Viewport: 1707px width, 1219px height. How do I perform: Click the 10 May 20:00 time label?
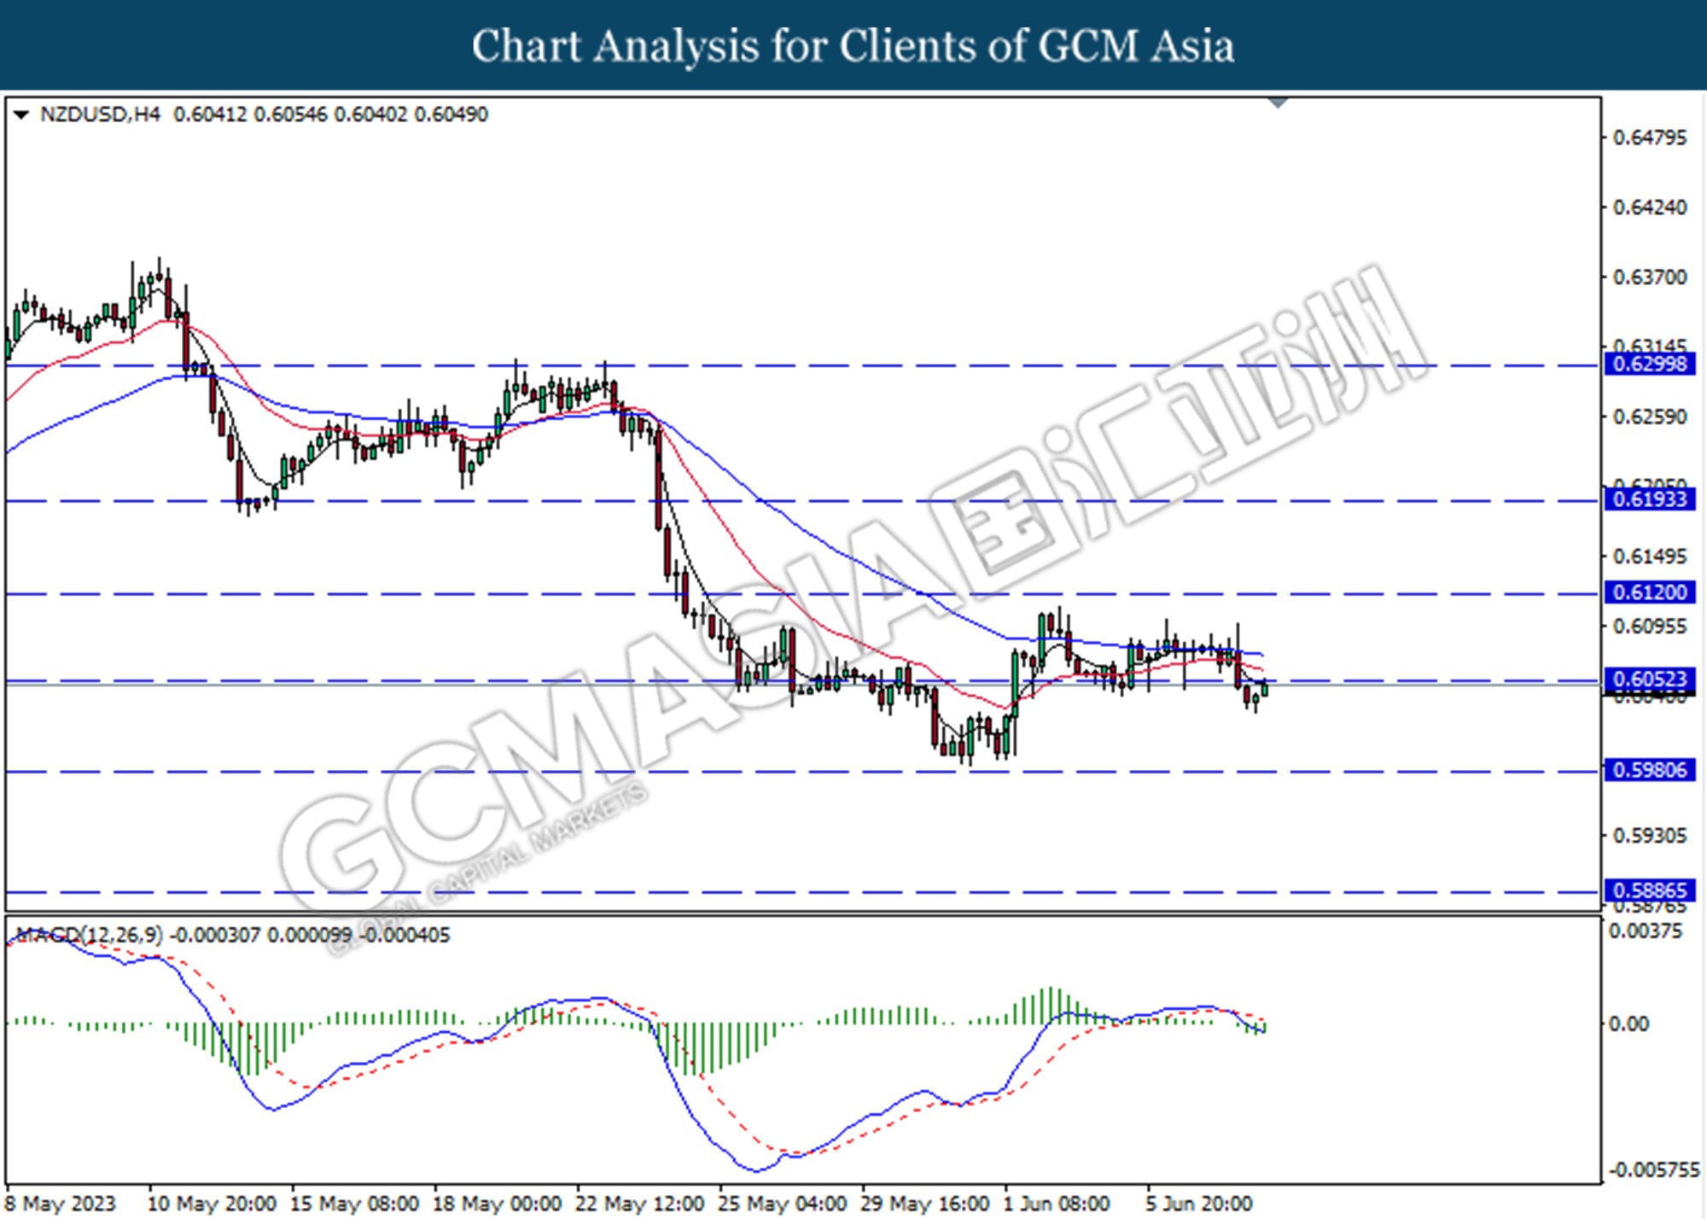click(212, 1204)
